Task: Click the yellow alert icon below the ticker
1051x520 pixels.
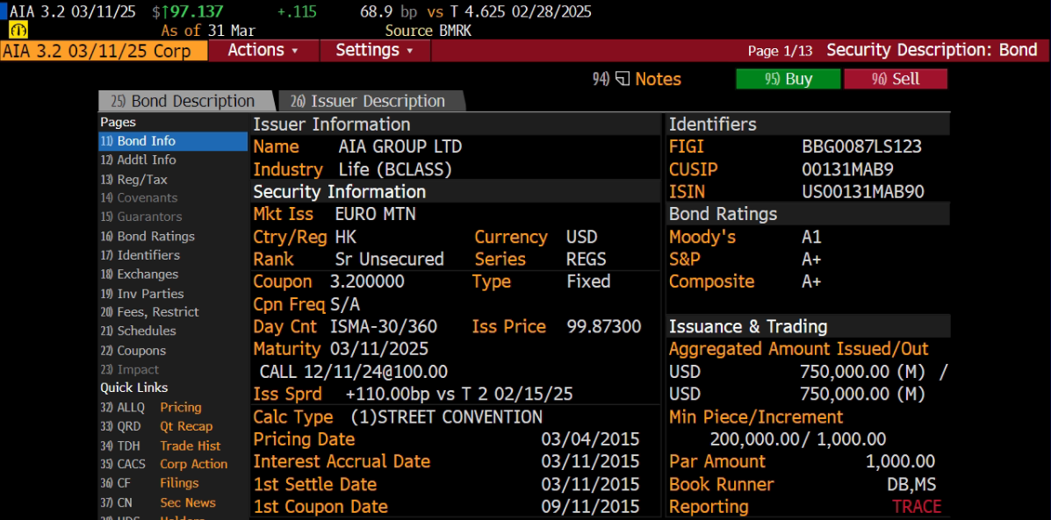Action: 18,31
